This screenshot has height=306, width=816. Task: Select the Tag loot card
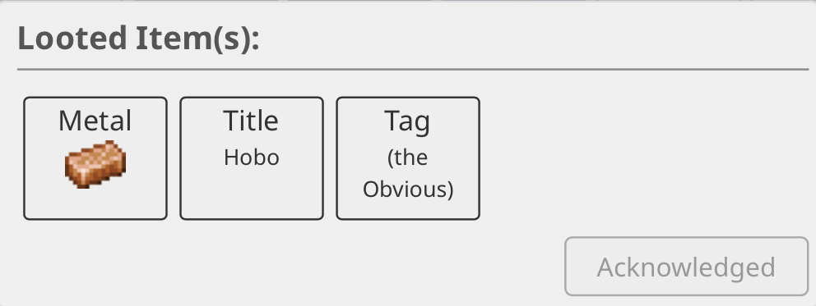click(408, 158)
